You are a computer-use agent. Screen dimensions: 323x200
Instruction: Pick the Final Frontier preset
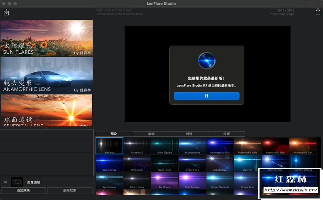coord(192,180)
